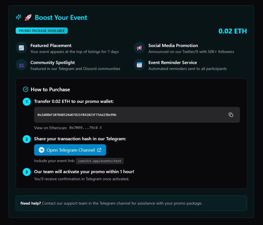
Task: Click 'Include your event link:' label
Action: pyautogui.click(x=54, y=161)
